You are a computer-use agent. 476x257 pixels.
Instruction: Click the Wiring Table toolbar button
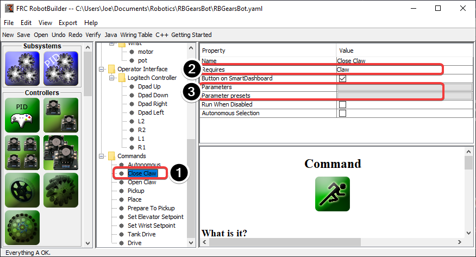[136, 35]
